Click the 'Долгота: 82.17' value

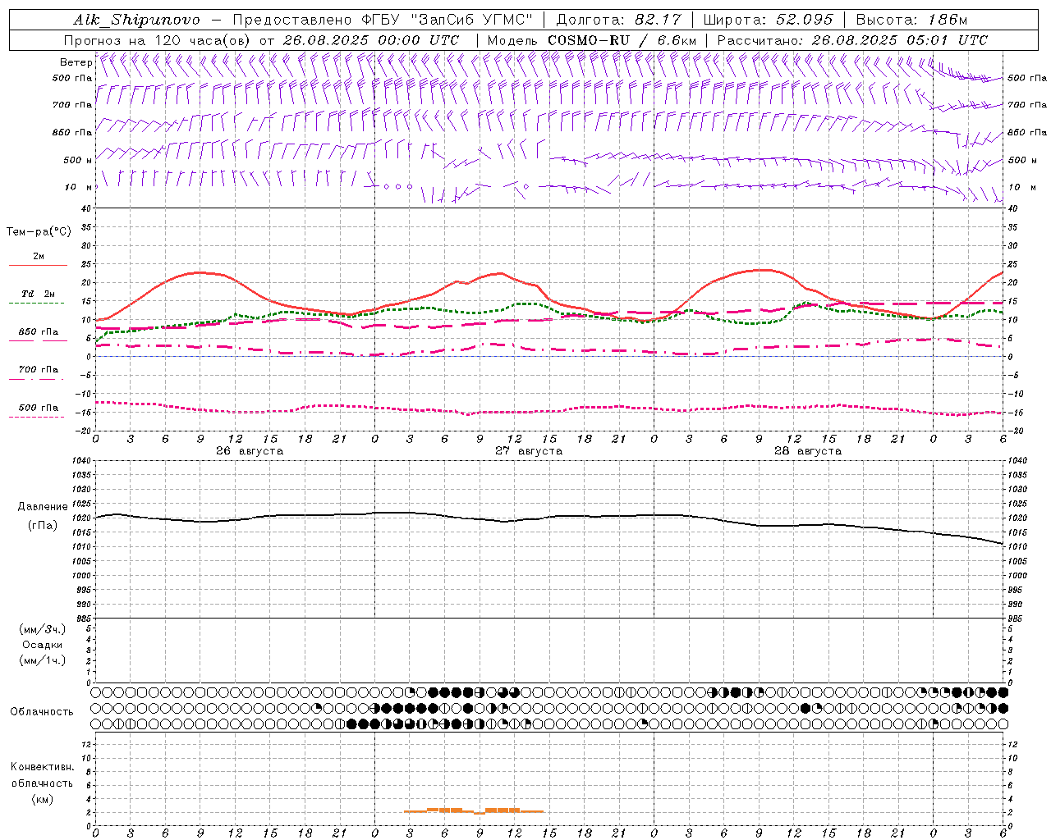(618, 20)
